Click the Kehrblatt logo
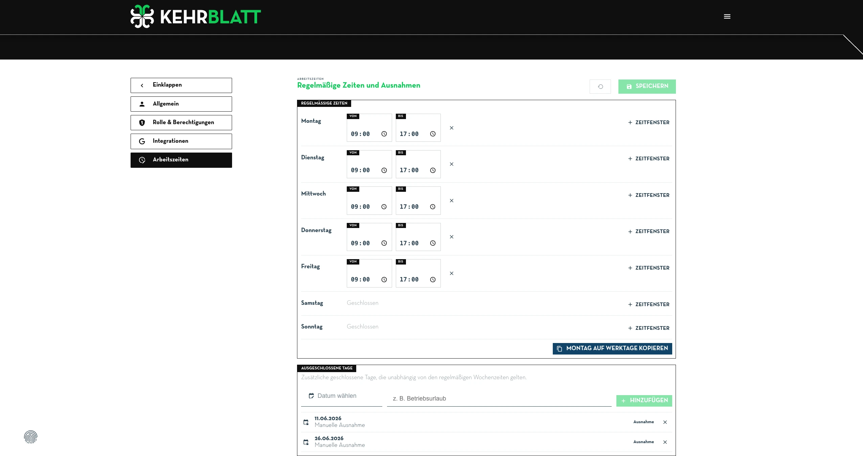 pos(196,17)
